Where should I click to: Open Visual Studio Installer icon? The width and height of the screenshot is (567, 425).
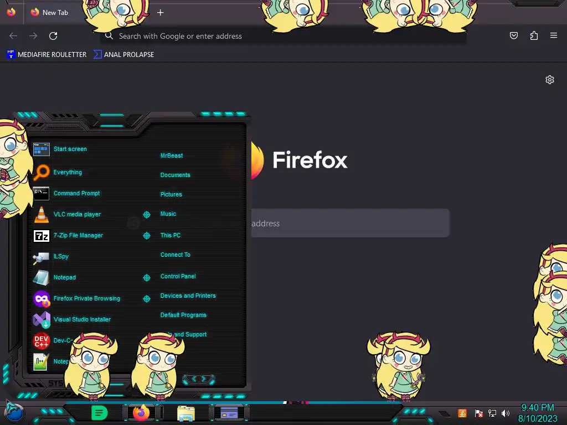41,319
